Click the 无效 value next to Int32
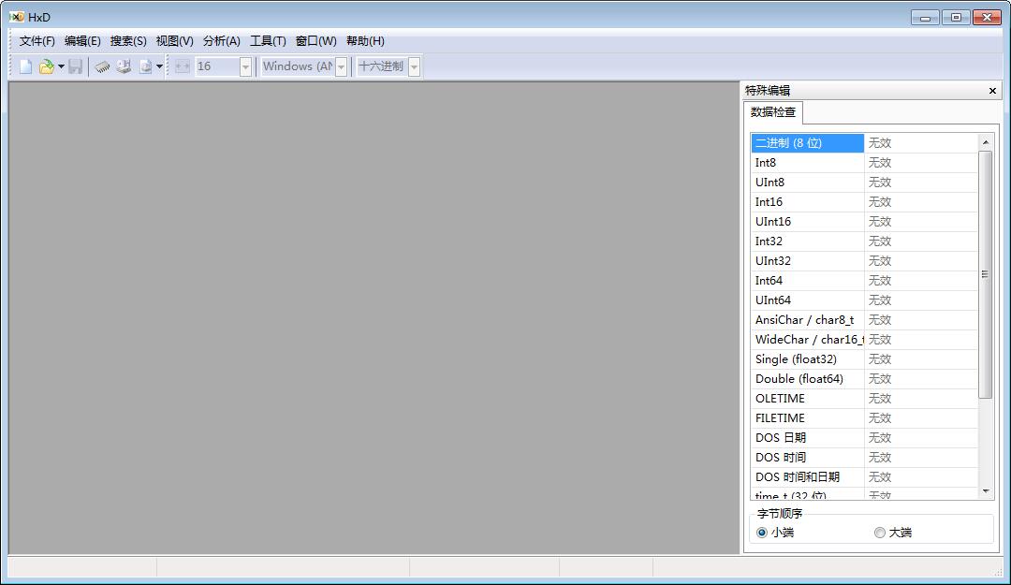 coord(879,241)
